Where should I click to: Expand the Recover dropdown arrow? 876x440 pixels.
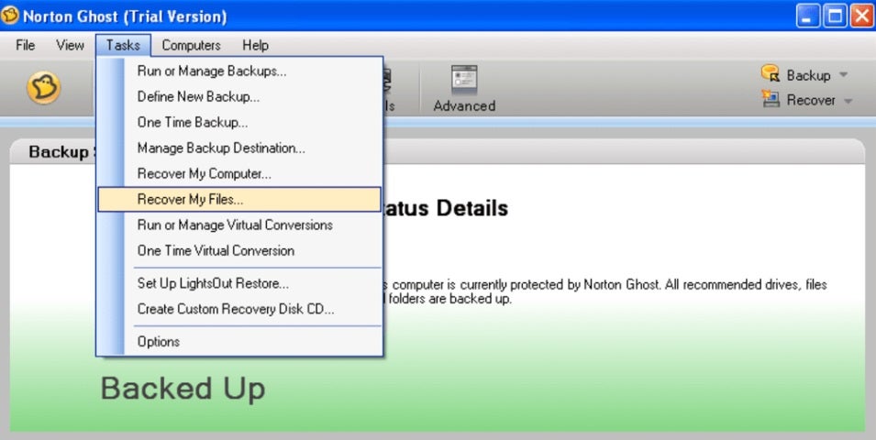tap(848, 101)
